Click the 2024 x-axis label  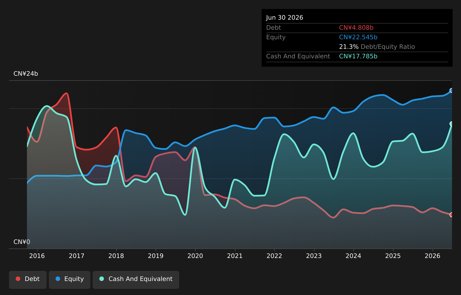(x=353, y=256)
